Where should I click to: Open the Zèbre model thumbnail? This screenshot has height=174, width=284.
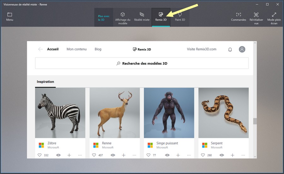click(60, 113)
